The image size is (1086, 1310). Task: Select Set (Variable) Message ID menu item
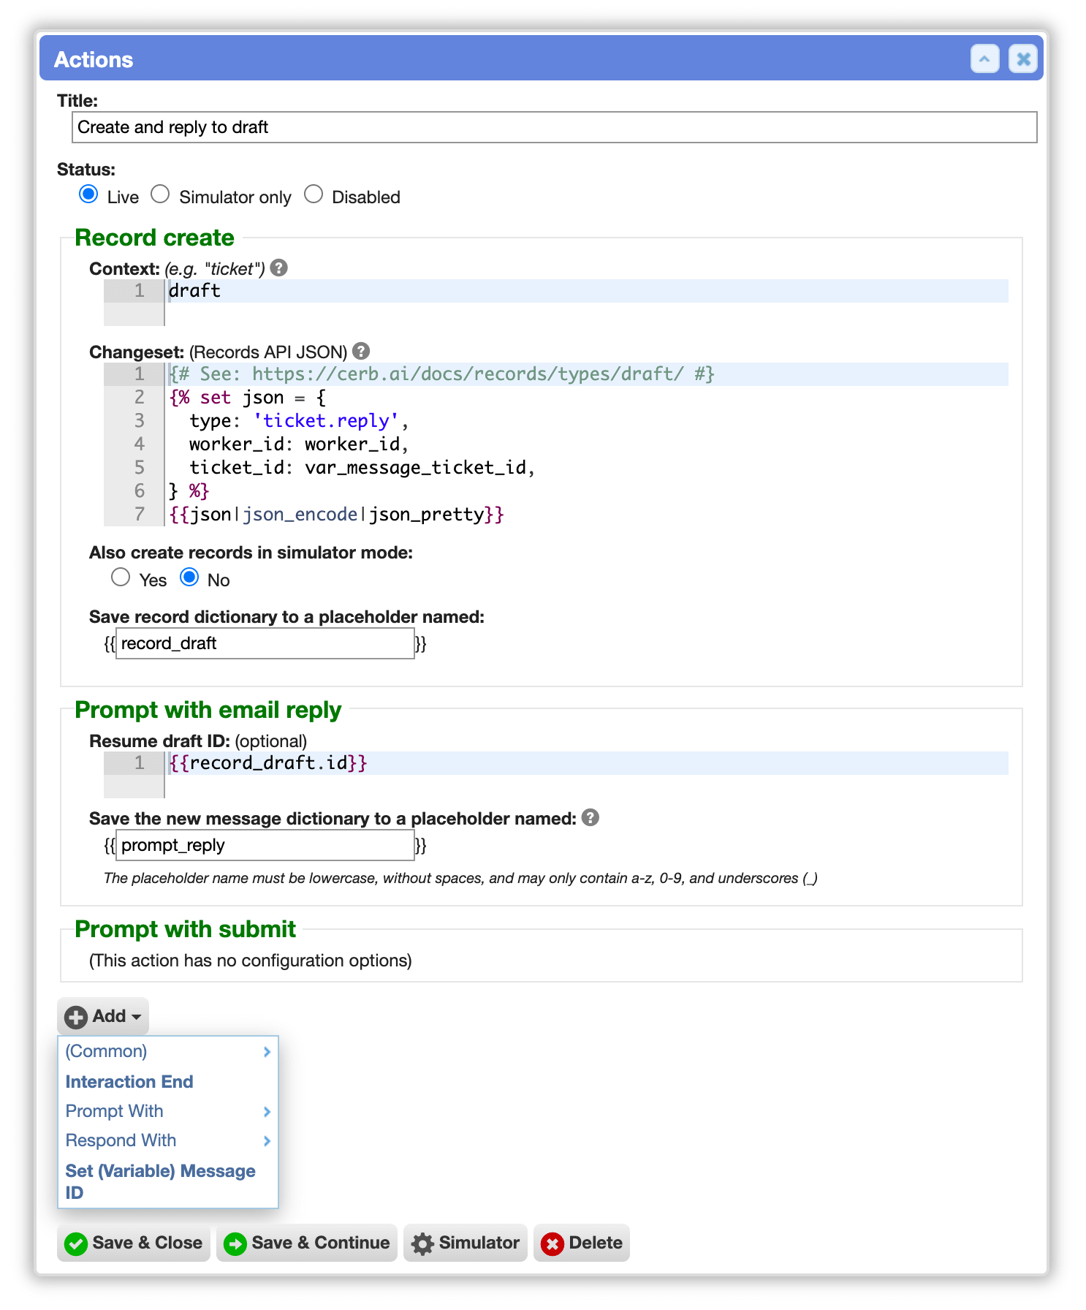click(160, 1181)
